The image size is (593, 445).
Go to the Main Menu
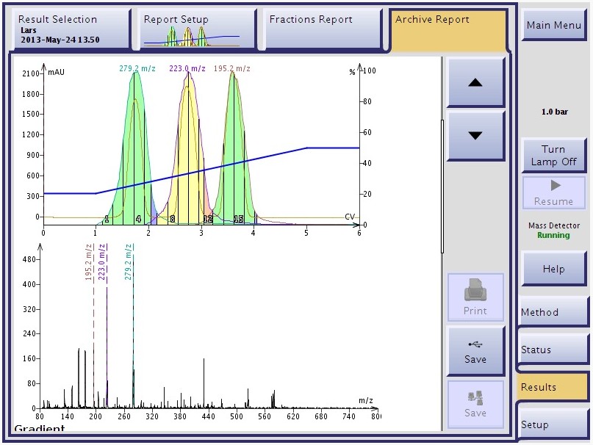pyautogui.click(x=553, y=26)
